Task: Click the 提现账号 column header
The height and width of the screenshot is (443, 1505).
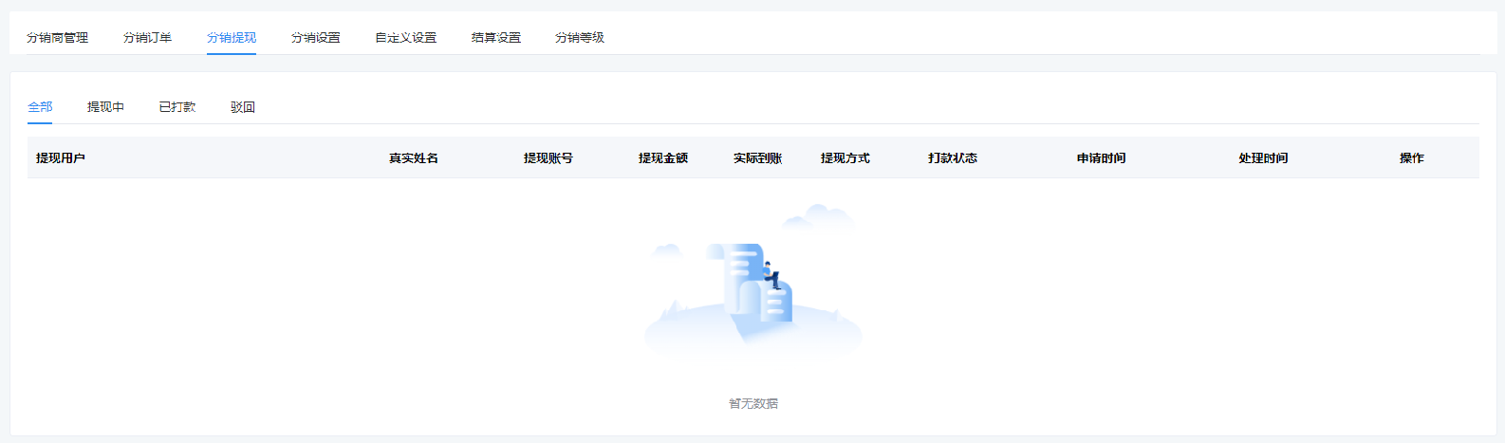Action: (x=548, y=158)
